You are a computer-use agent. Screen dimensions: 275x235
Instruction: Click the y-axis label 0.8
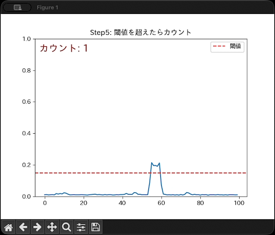click(x=26, y=71)
